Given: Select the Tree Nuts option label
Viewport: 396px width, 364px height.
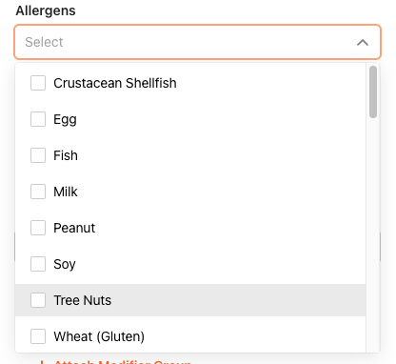Looking at the screenshot, I should tap(83, 300).
